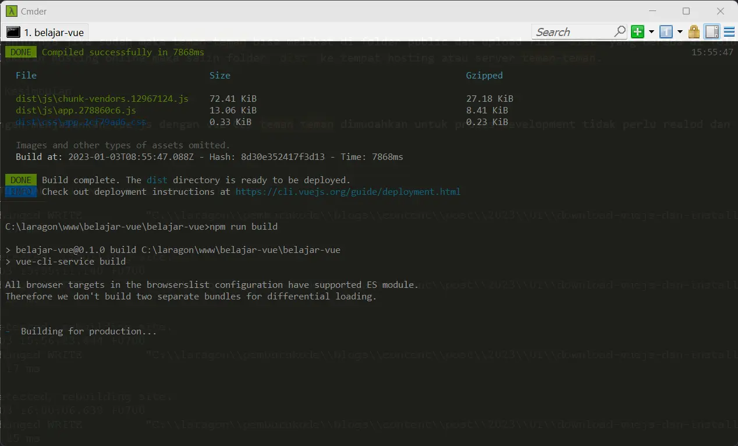Screen dimensions: 738x446
Task: Open the cli.vuejs.org deployment guide link
Action: click(348, 192)
